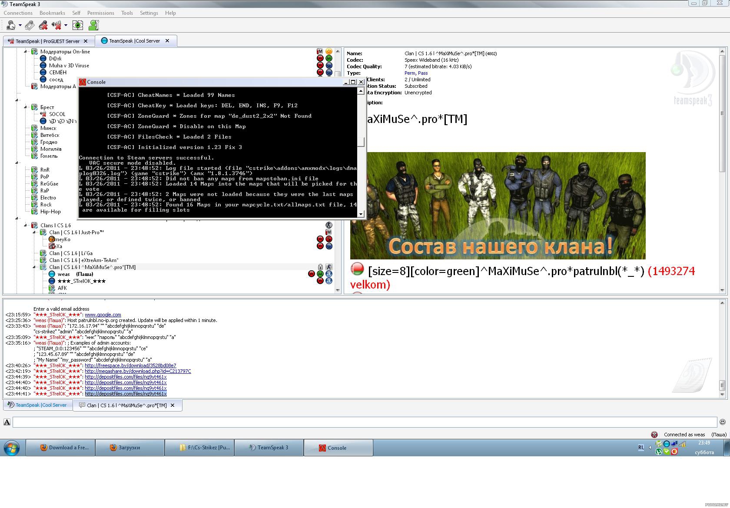Viewport: 730px width, 508px height.
Task: Click the Витебск channel icon
Action: pos(34,135)
